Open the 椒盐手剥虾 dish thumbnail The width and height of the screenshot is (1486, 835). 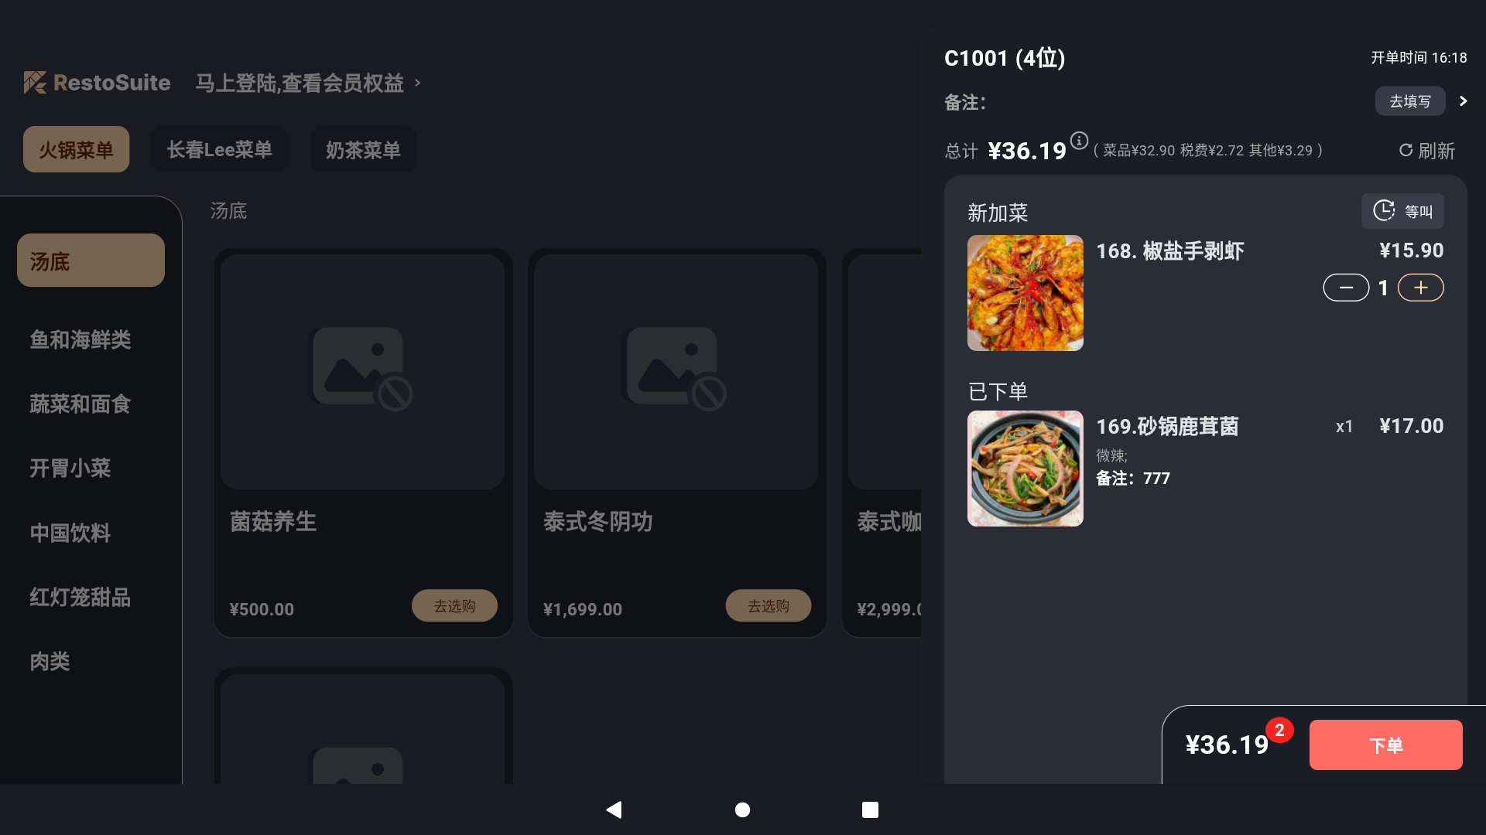coord(1025,293)
